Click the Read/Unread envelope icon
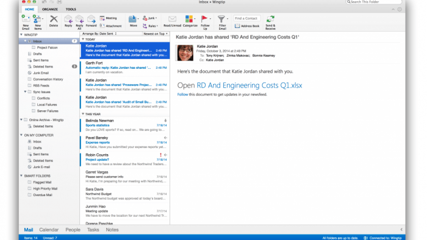The width and height of the screenshot is (427, 240). pyautogui.click(x=172, y=19)
